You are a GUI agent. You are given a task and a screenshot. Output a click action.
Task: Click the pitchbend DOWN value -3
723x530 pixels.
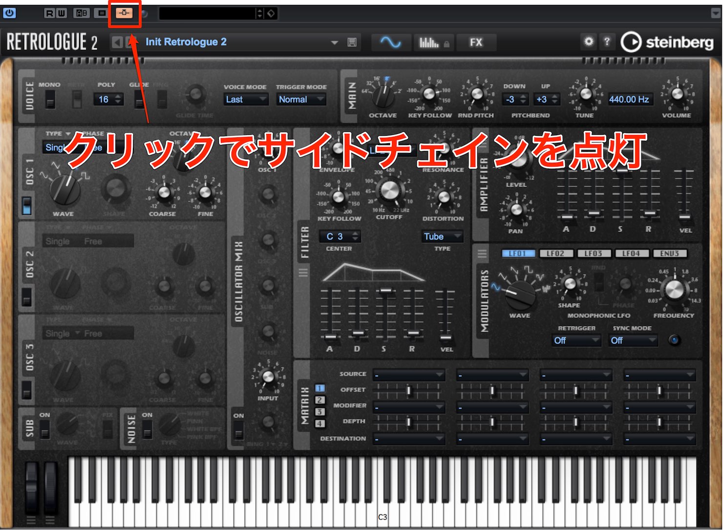tap(511, 100)
